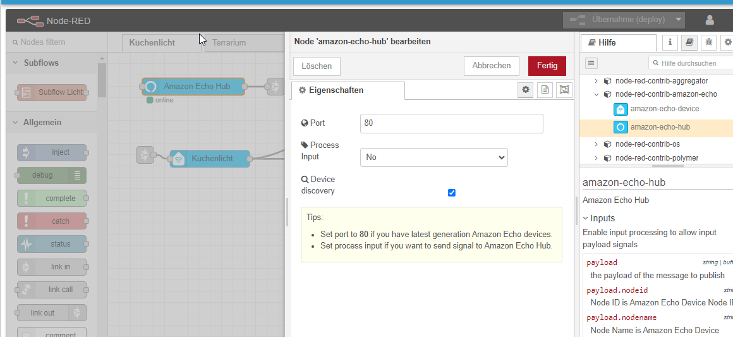Click the Hilfe durchsuchen search field
This screenshot has height=337, width=733.
click(x=691, y=63)
